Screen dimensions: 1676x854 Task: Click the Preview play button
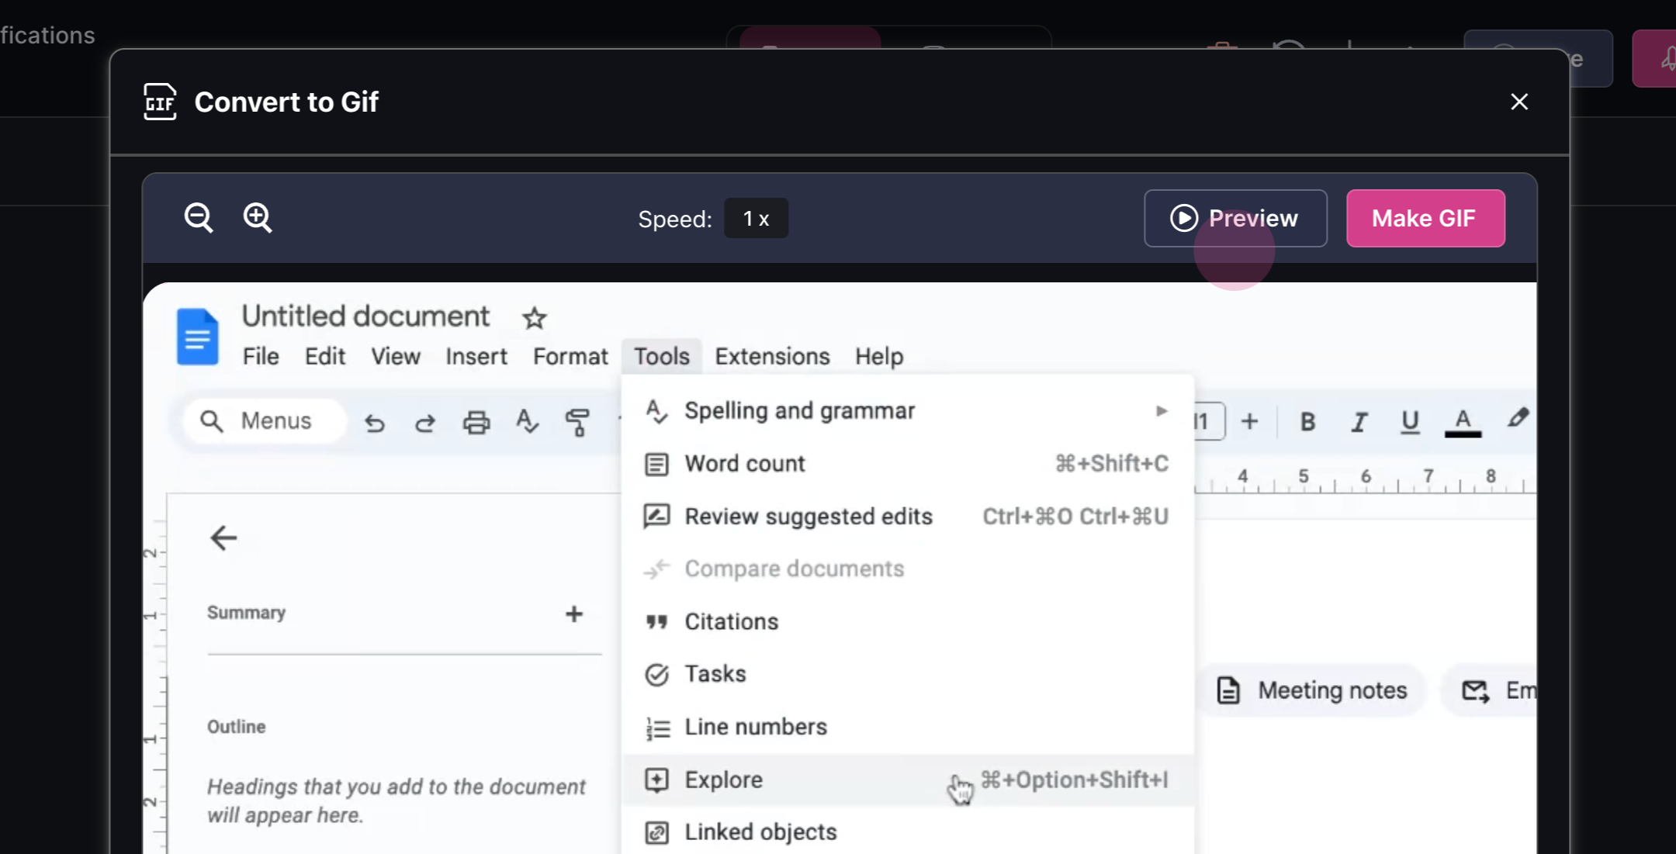pos(1235,219)
